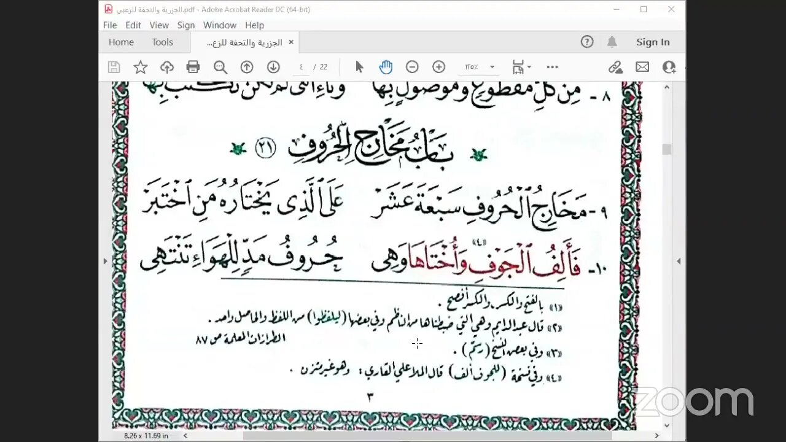Viewport: 786px width, 442px height.
Task: Open the File menu
Action: [110, 25]
